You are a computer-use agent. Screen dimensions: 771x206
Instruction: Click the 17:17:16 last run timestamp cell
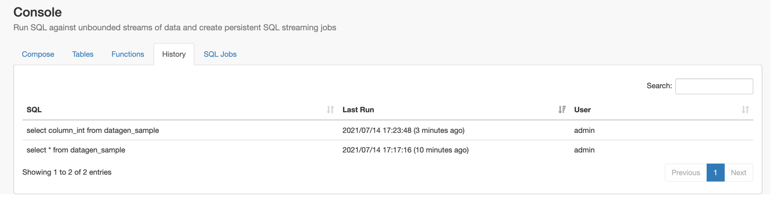point(406,150)
